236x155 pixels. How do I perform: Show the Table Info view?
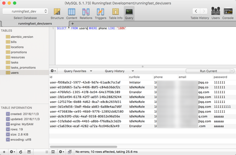coord(116,14)
